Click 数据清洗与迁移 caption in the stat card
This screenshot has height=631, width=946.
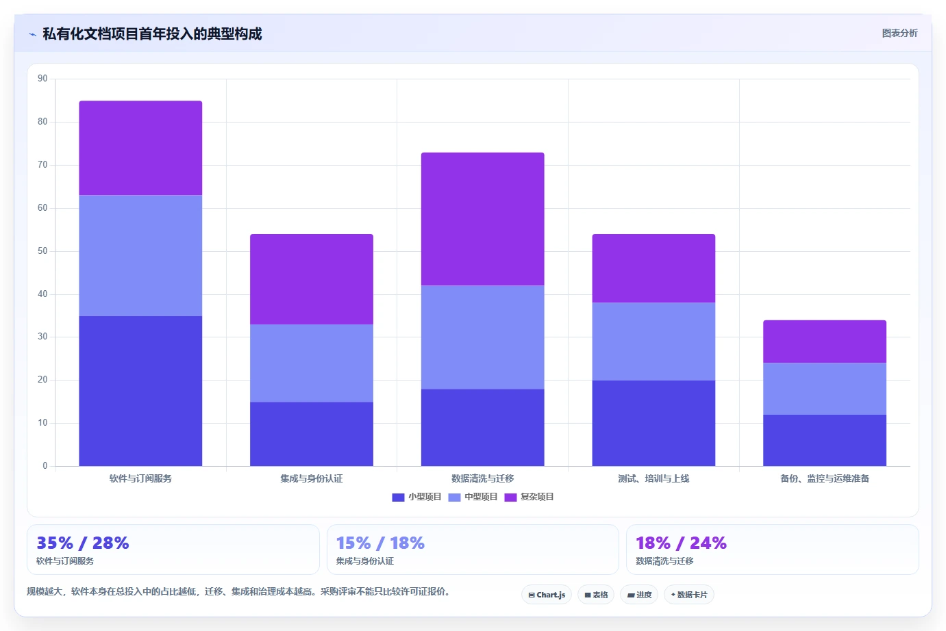(x=664, y=561)
